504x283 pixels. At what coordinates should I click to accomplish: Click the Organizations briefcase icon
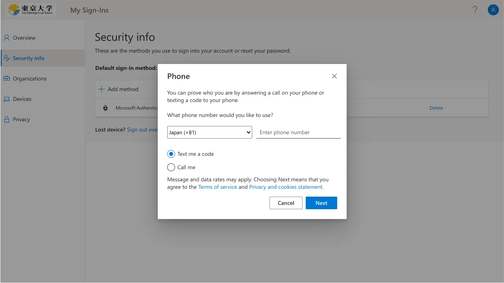click(7, 79)
